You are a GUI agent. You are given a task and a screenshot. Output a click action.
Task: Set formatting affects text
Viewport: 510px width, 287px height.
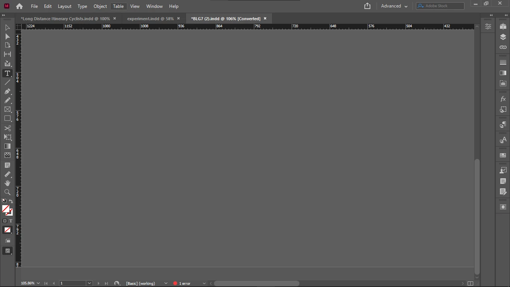coord(10,221)
